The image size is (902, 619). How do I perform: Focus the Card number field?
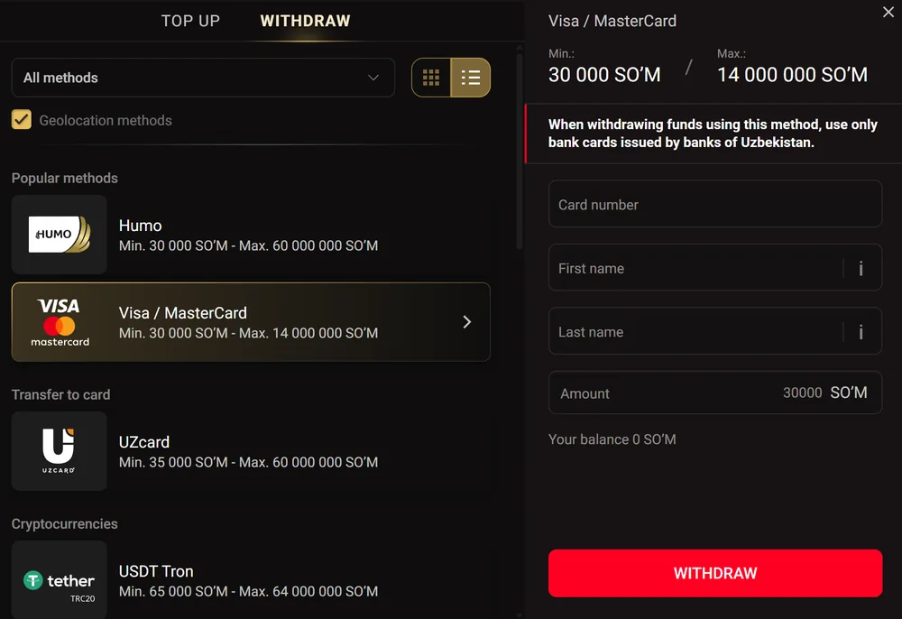point(715,204)
